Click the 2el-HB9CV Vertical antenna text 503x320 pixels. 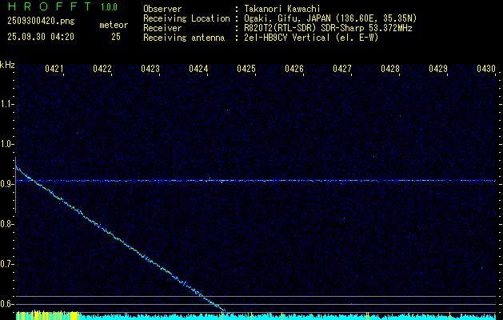[x=311, y=38]
